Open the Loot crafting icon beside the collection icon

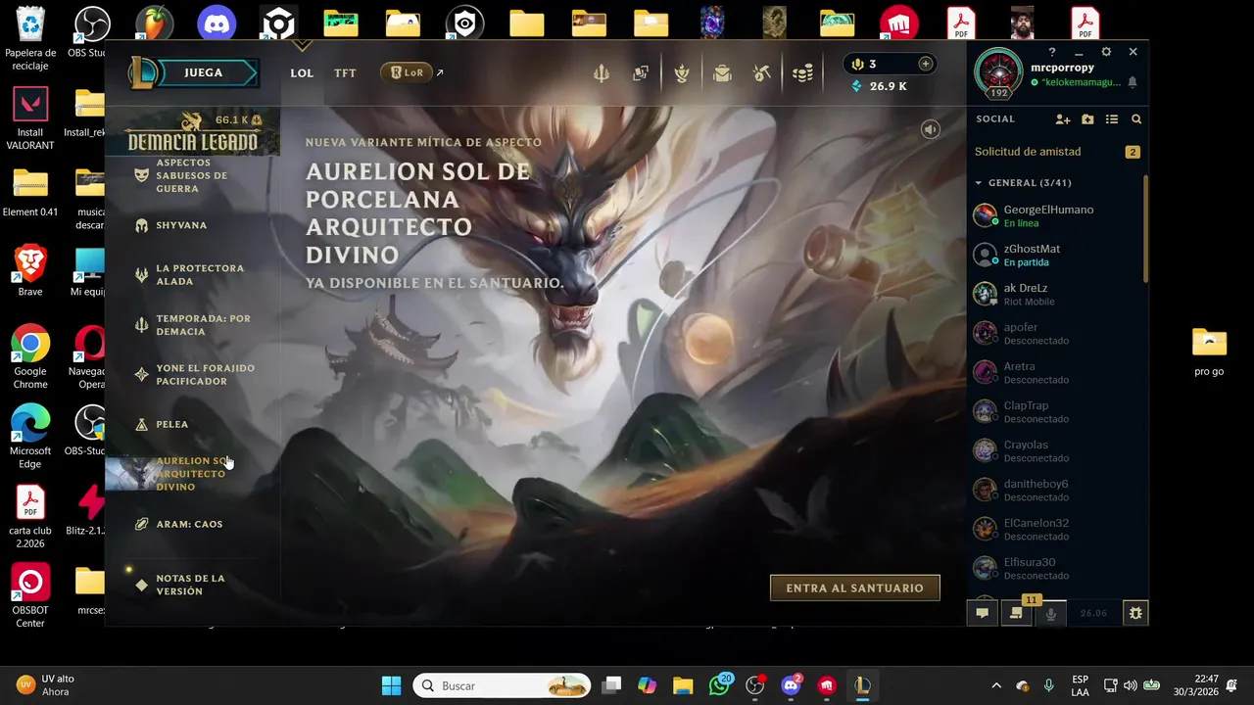(x=681, y=72)
